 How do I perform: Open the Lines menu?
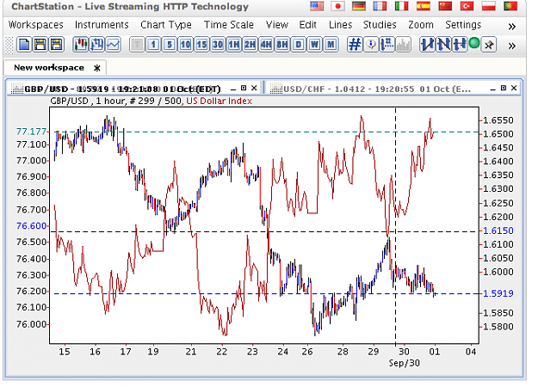(x=340, y=25)
